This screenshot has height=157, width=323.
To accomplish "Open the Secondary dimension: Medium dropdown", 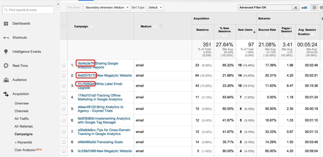I will [x=107, y=7].
